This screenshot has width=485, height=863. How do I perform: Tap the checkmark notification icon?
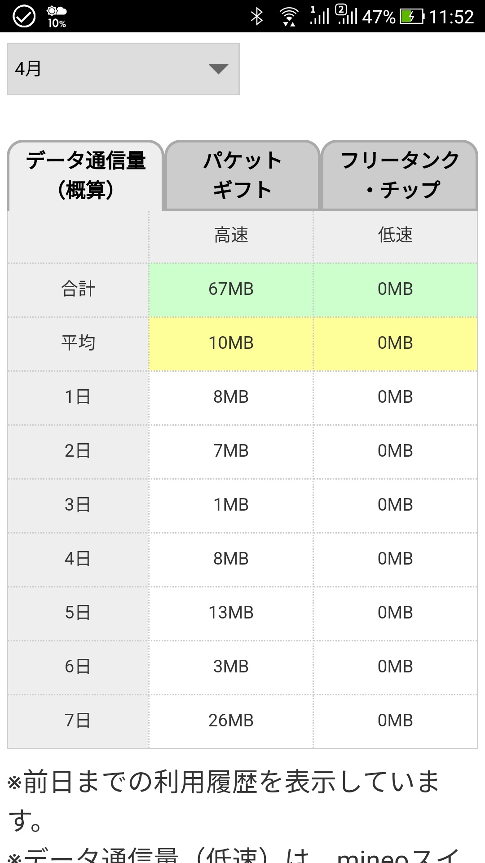pos(23,17)
